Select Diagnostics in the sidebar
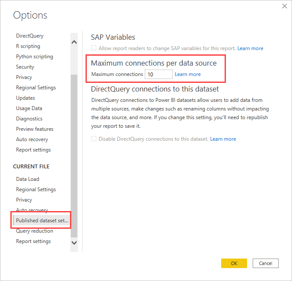Image resolution: width=292 pixels, height=281 pixels. pyautogui.click(x=29, y=119)
